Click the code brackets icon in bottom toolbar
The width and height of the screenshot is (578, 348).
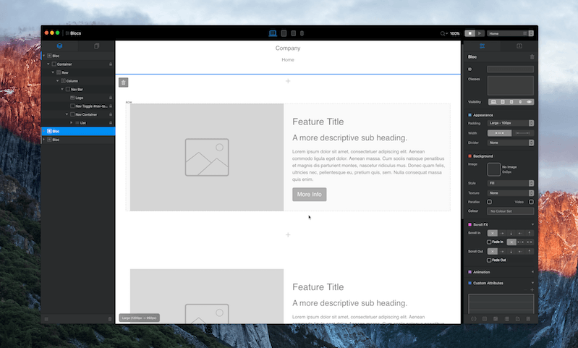coord(474,319)
